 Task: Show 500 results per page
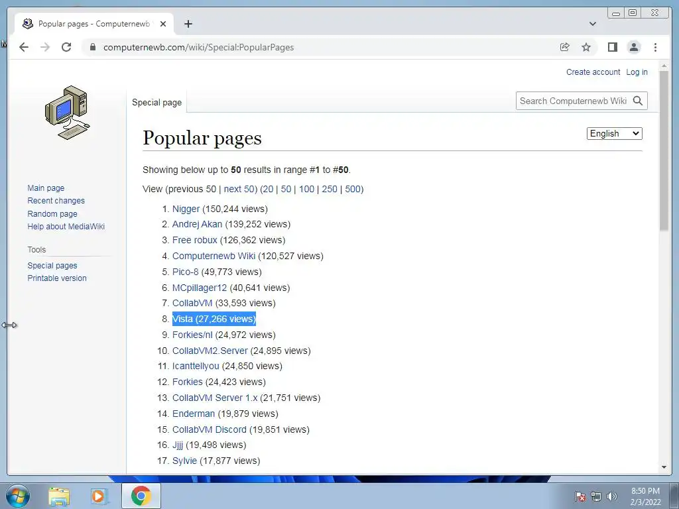point(353,189)
